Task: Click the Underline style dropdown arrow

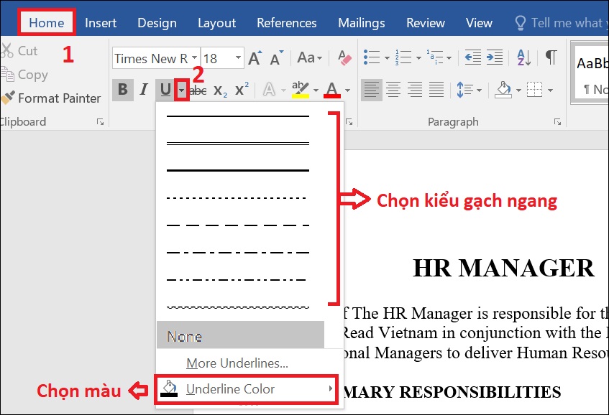Action: [181, 90]
